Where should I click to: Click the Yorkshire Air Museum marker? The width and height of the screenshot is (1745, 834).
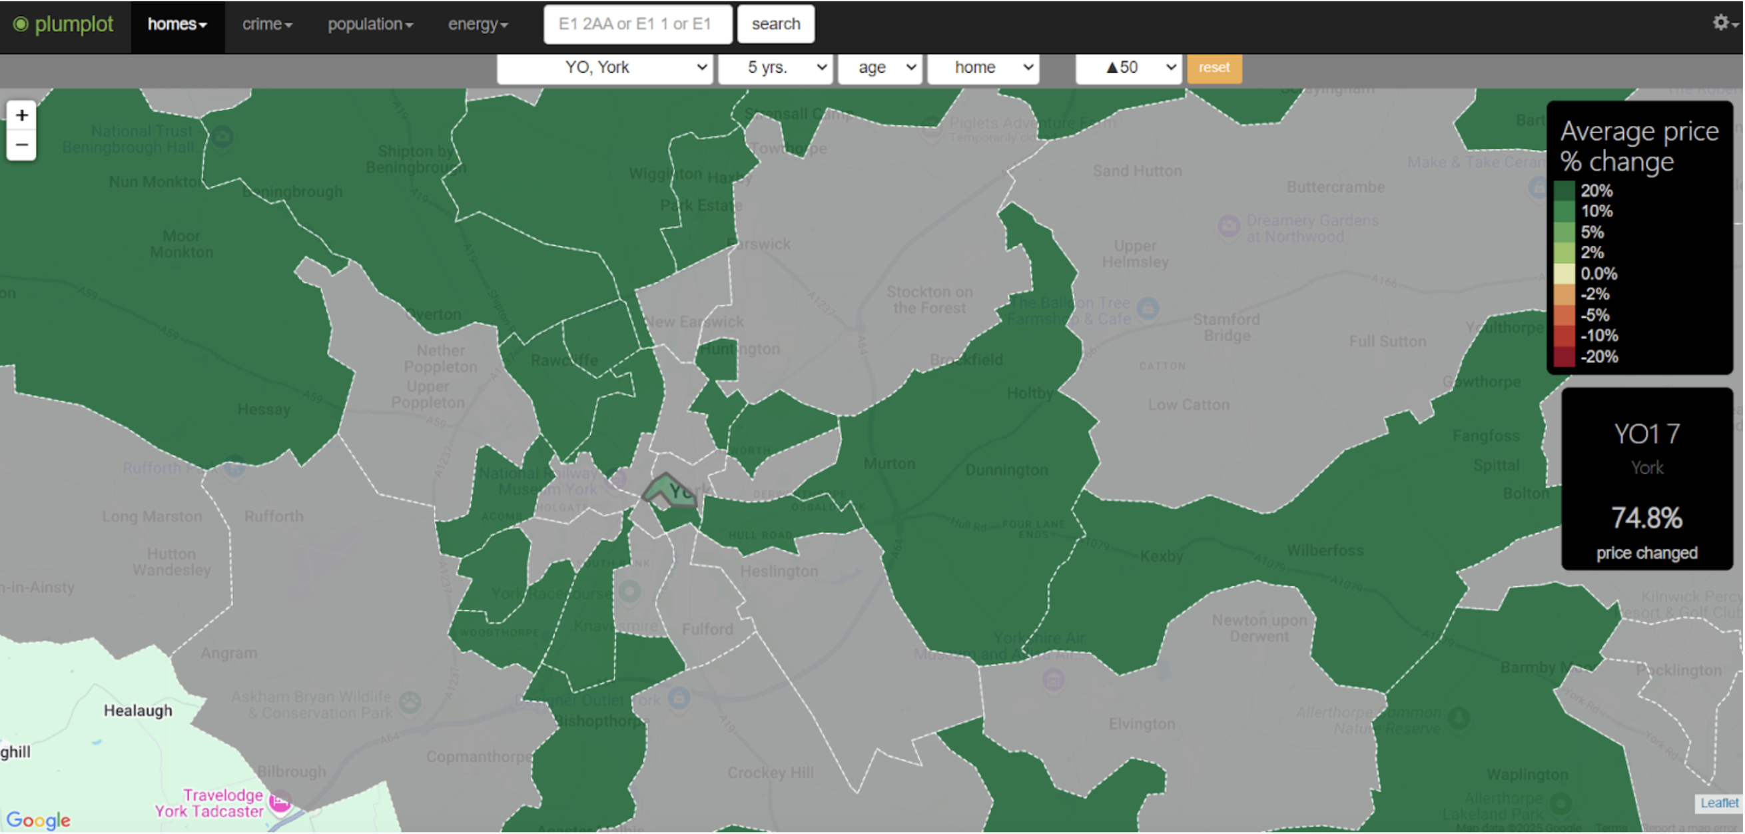pyautogui.click(x=1054, y=679)
